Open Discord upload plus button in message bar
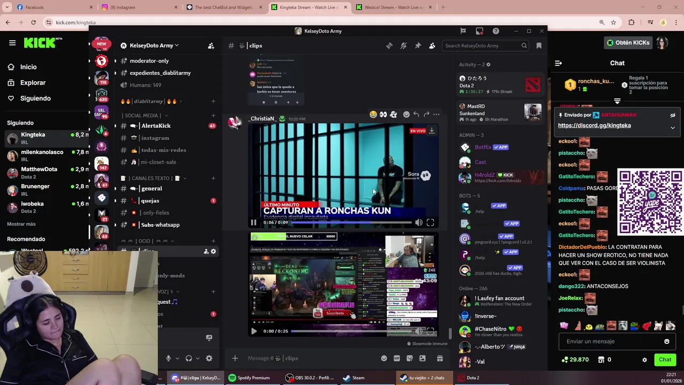684x385 pixels. click(235, 358)
